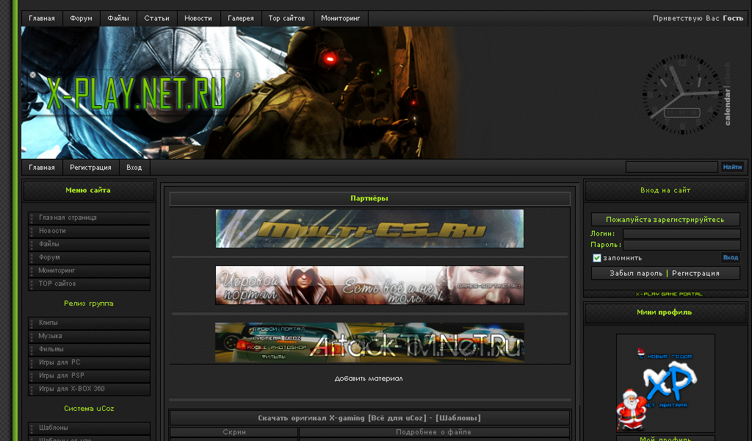Viewport: 752px width, 441px height.
Task: Click the Приветствую Вас Гость greeting
Action: (698, 18)
